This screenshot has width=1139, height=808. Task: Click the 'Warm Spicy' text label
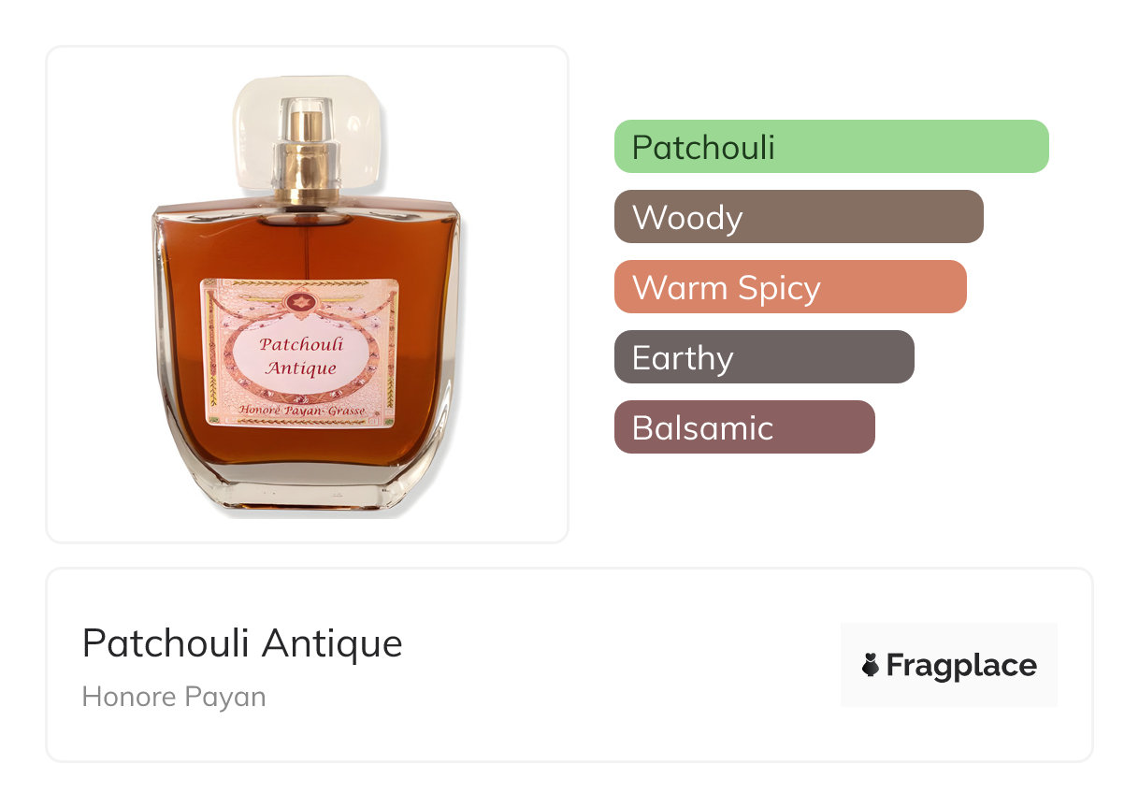tap(727, 288)
